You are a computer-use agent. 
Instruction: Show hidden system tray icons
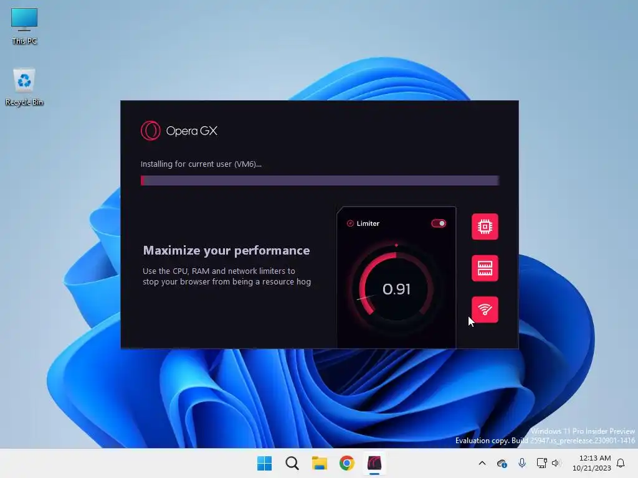point(482,463)
